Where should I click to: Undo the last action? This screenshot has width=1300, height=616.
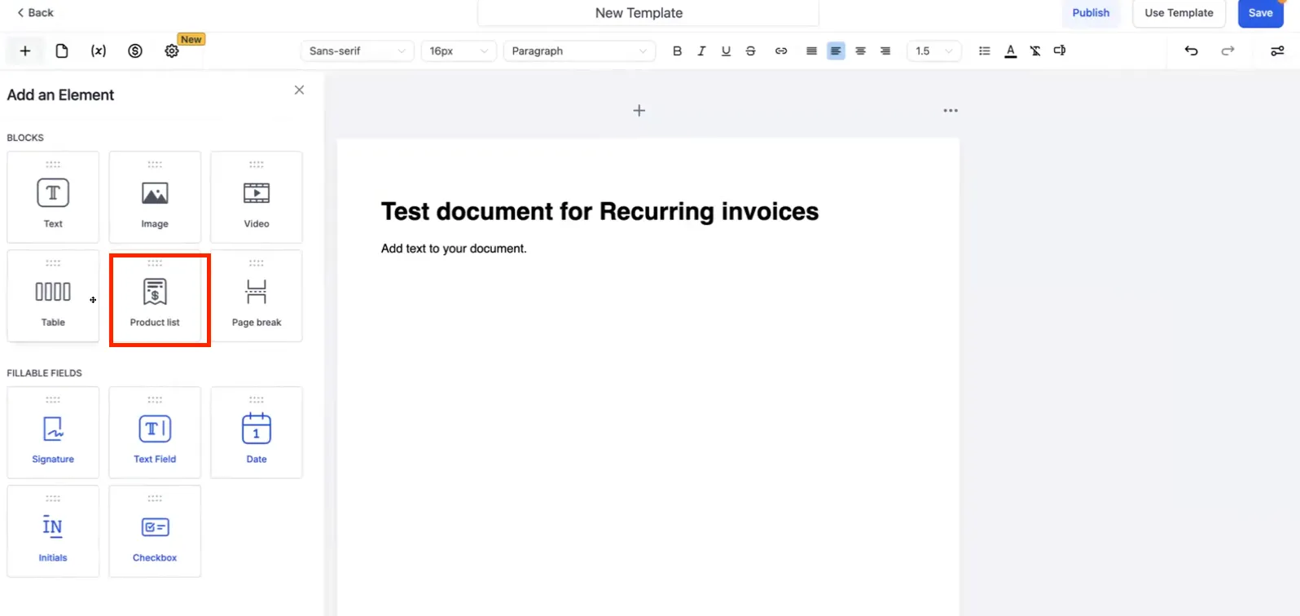1191,51
